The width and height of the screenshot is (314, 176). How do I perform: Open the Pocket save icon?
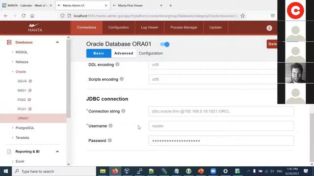[x=273, y=16]
